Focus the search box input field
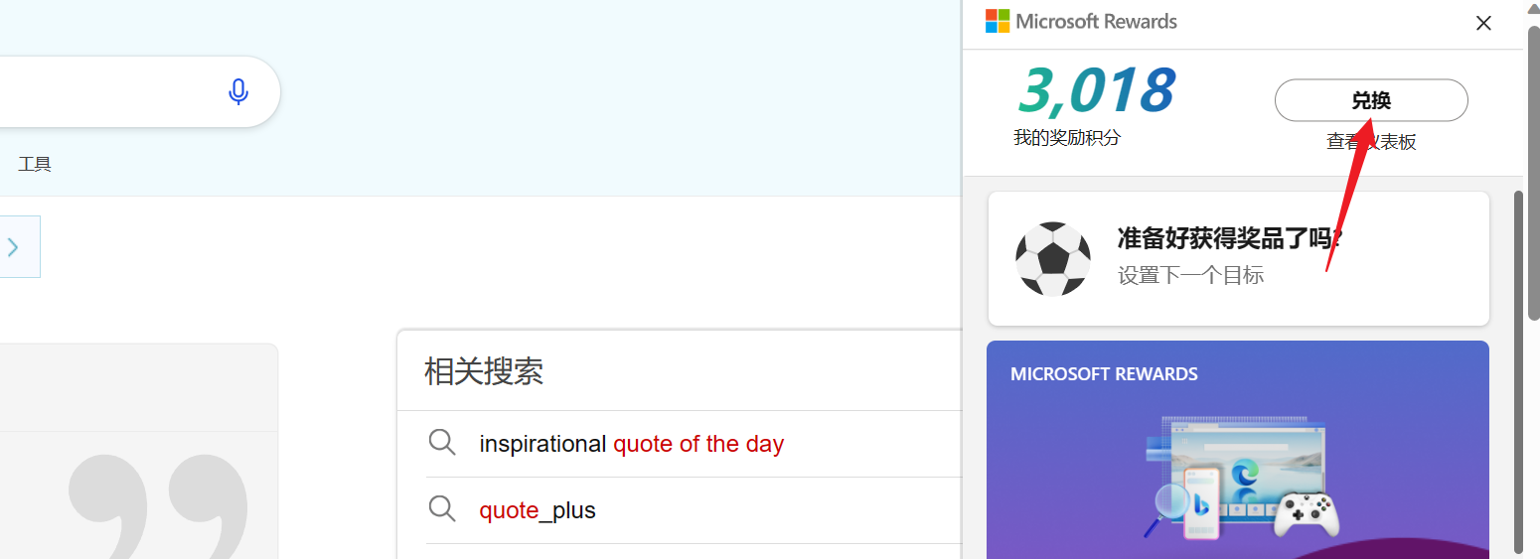 tap(99, 91)
